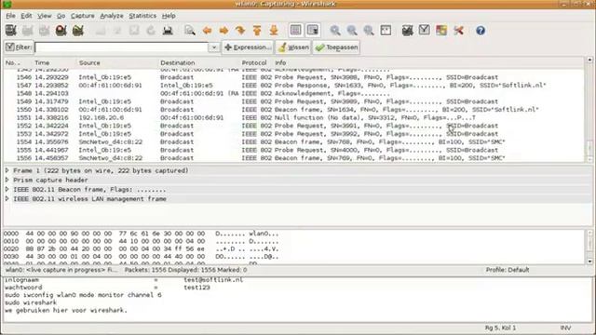Open the File menu

pyautogui.click(x=10, y=16)
